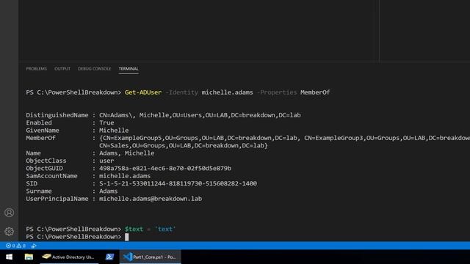Click the SID value S-1-5-21
Screen dimensions: 470x264
pos(178,184)
